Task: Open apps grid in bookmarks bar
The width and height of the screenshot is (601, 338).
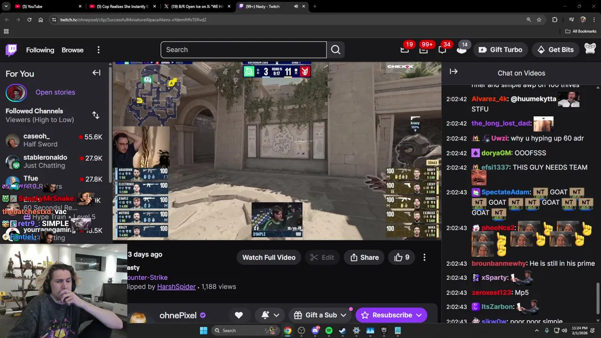Action: click(6, 31)
